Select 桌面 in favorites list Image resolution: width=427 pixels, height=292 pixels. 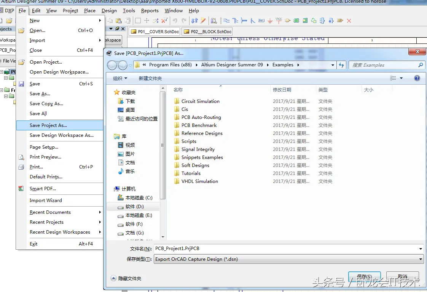[126, 110]
